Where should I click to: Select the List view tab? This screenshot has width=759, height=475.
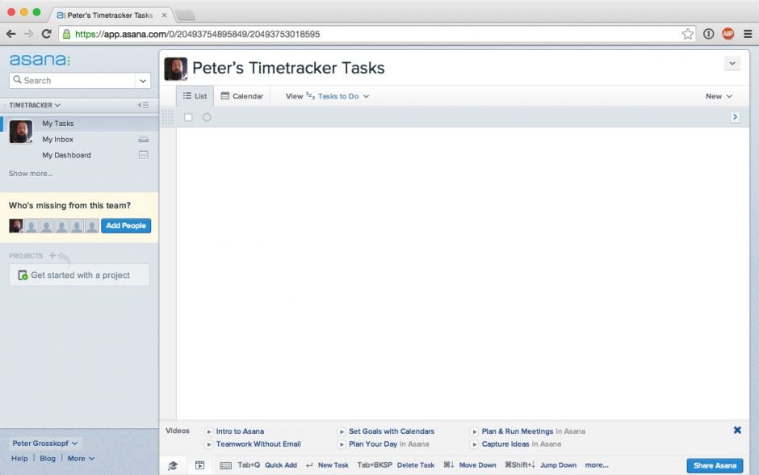195,96
